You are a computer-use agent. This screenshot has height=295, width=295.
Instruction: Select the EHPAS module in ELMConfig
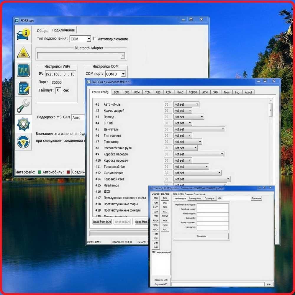pyautogui.click(x=165, y=216)
